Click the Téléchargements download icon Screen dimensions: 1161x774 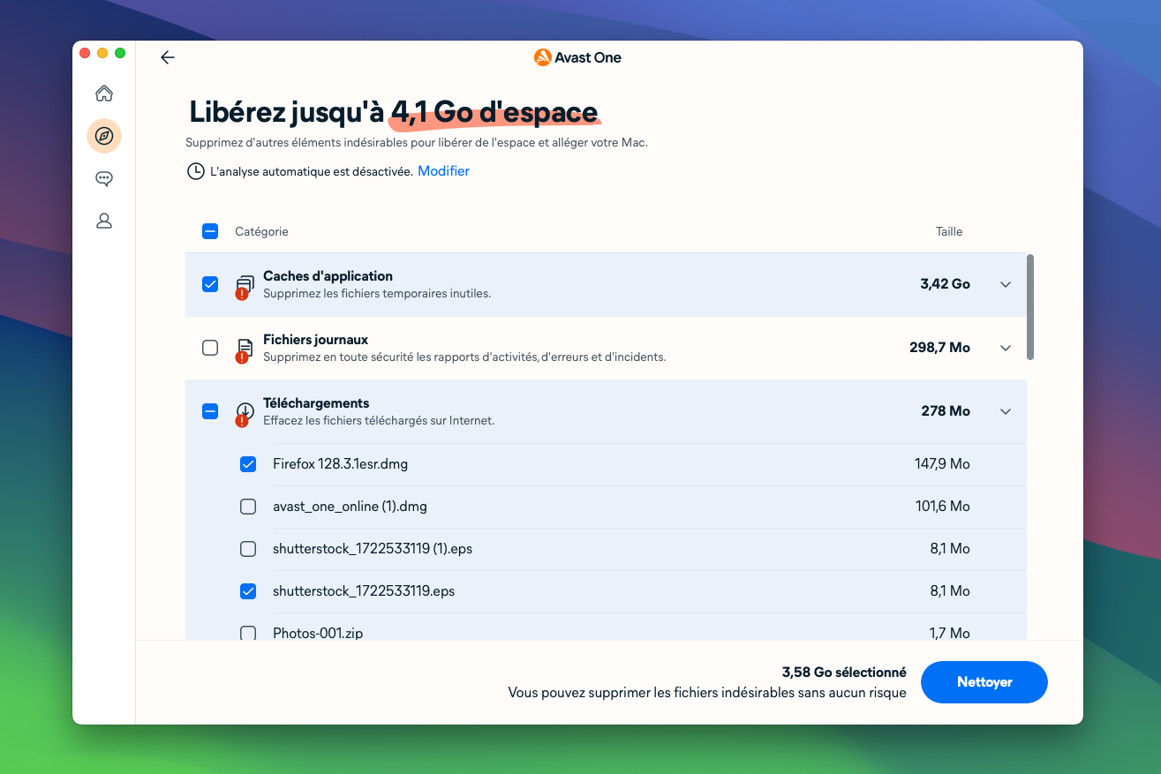point(245,413)
